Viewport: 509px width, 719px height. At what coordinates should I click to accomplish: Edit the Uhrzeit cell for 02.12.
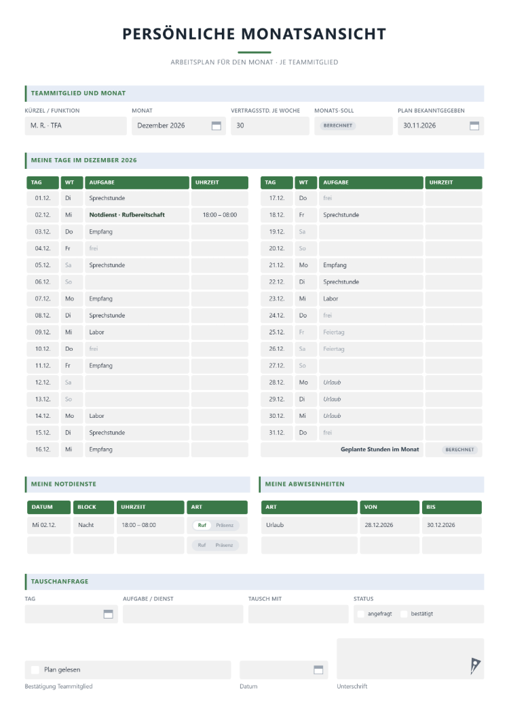(x=220, y=215)
